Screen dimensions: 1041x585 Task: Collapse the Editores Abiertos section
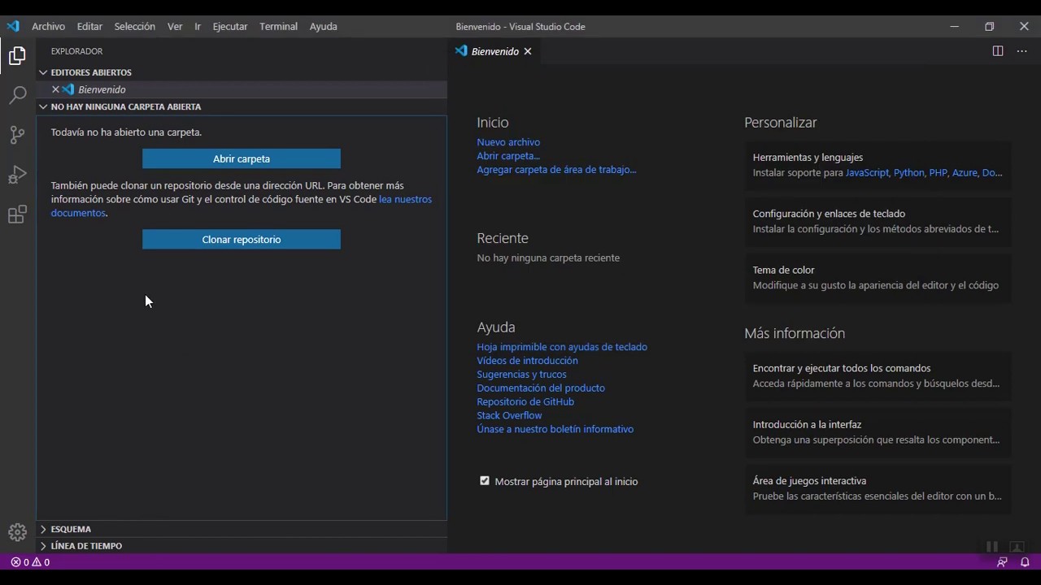click(242, 72)
